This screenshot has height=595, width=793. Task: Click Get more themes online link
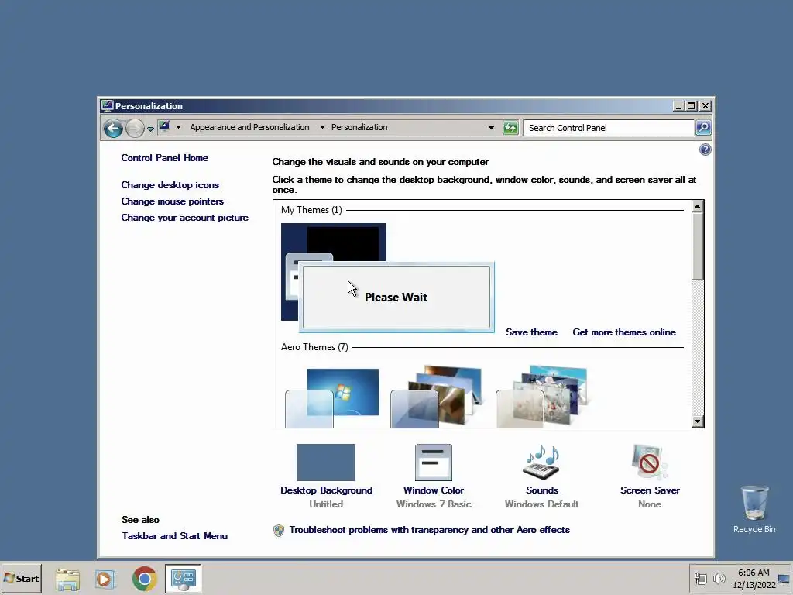tap(624, 332)
